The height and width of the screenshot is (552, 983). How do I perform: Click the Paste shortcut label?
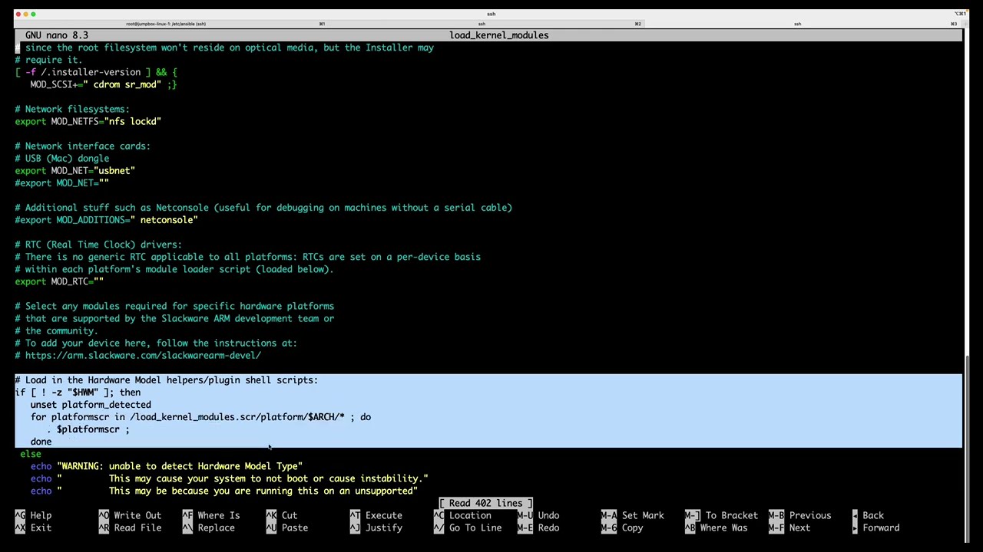click(295, 527)
